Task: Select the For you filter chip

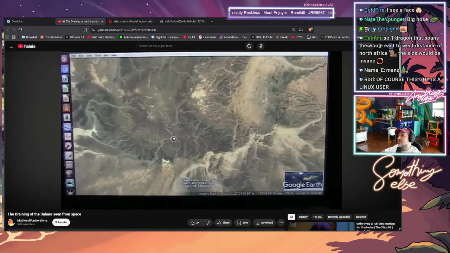Action: [318, 217]
